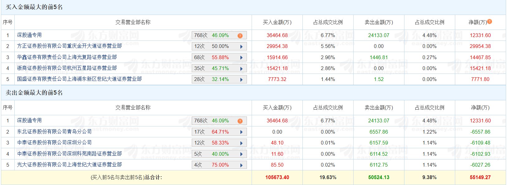Open 方正证券重庆金开大道证券营业部 link
This screenshot has width=507, height=185.
coord(69,46)
